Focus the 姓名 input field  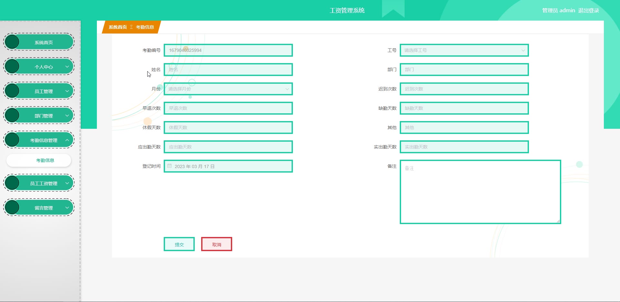point(228,70)
